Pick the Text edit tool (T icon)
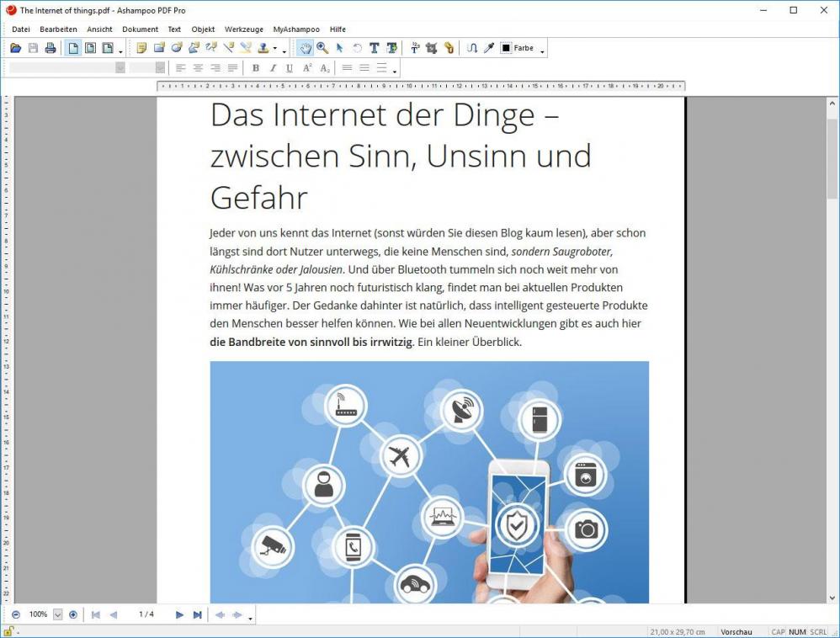This screenshot has height=638, width=840. tap(374, 49)
